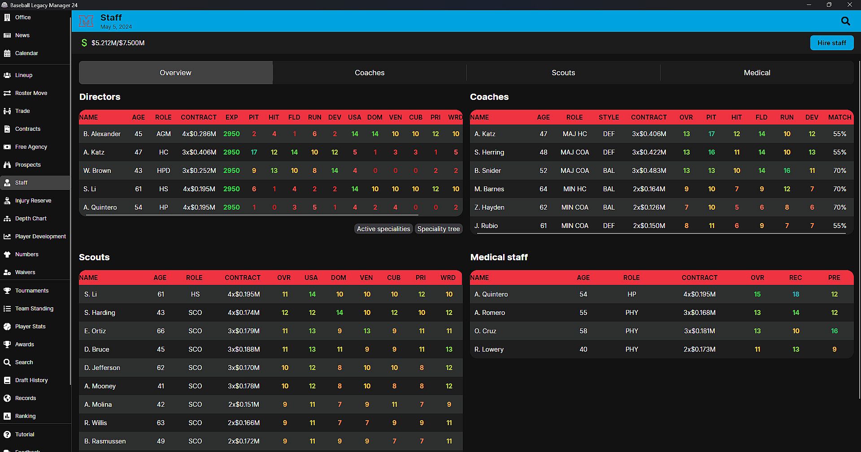
Task: Click the Depth Chart hierarchy icon
Action: pos(7,219)
